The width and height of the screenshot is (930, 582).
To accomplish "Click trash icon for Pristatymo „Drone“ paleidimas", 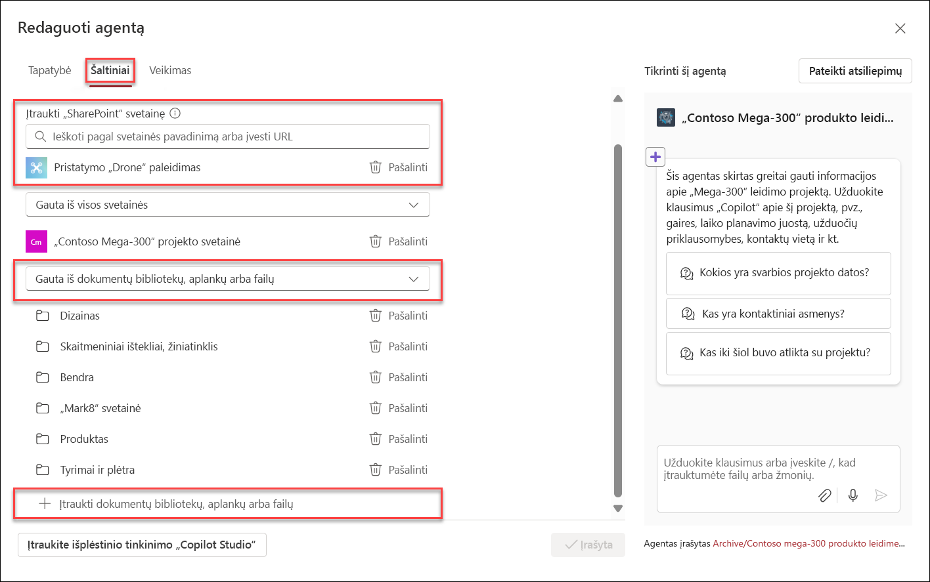I will pos(376,167).
